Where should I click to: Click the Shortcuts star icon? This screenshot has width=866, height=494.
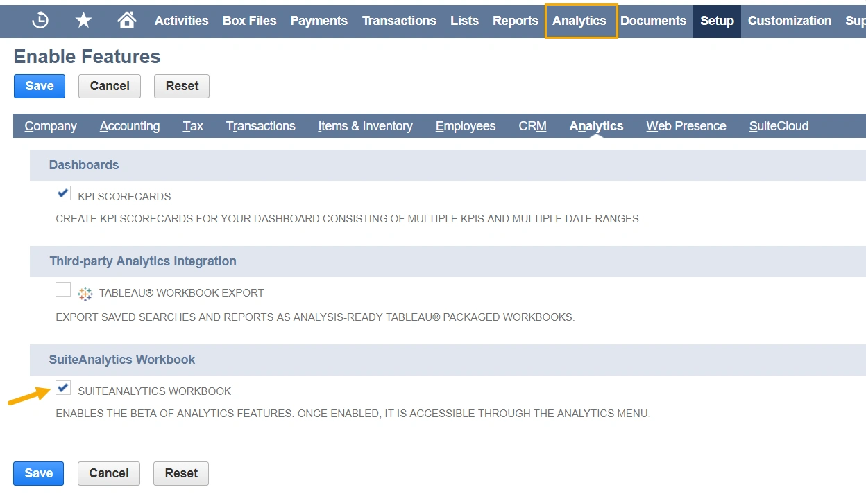(83, 21)
